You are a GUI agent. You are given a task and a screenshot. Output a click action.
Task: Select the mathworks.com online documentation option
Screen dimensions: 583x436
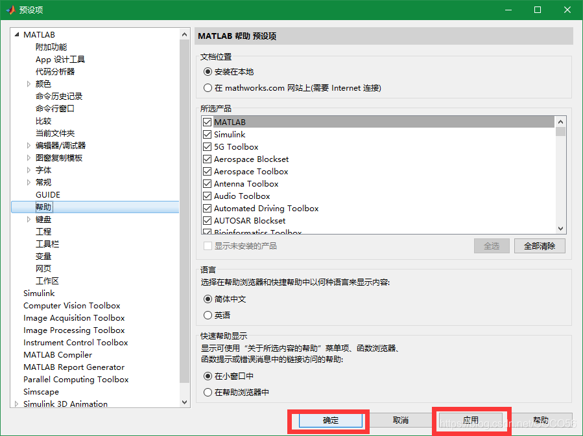pyautogui.click(x=208, y=88)
